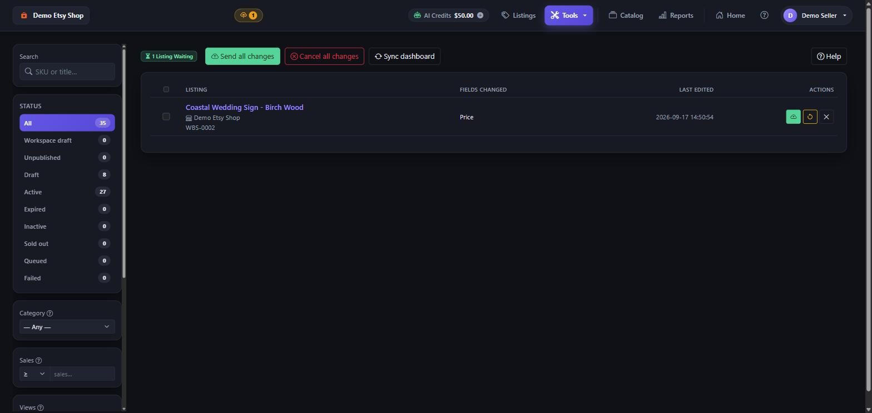Open the Catalog nav item

[x=626, y=16]
